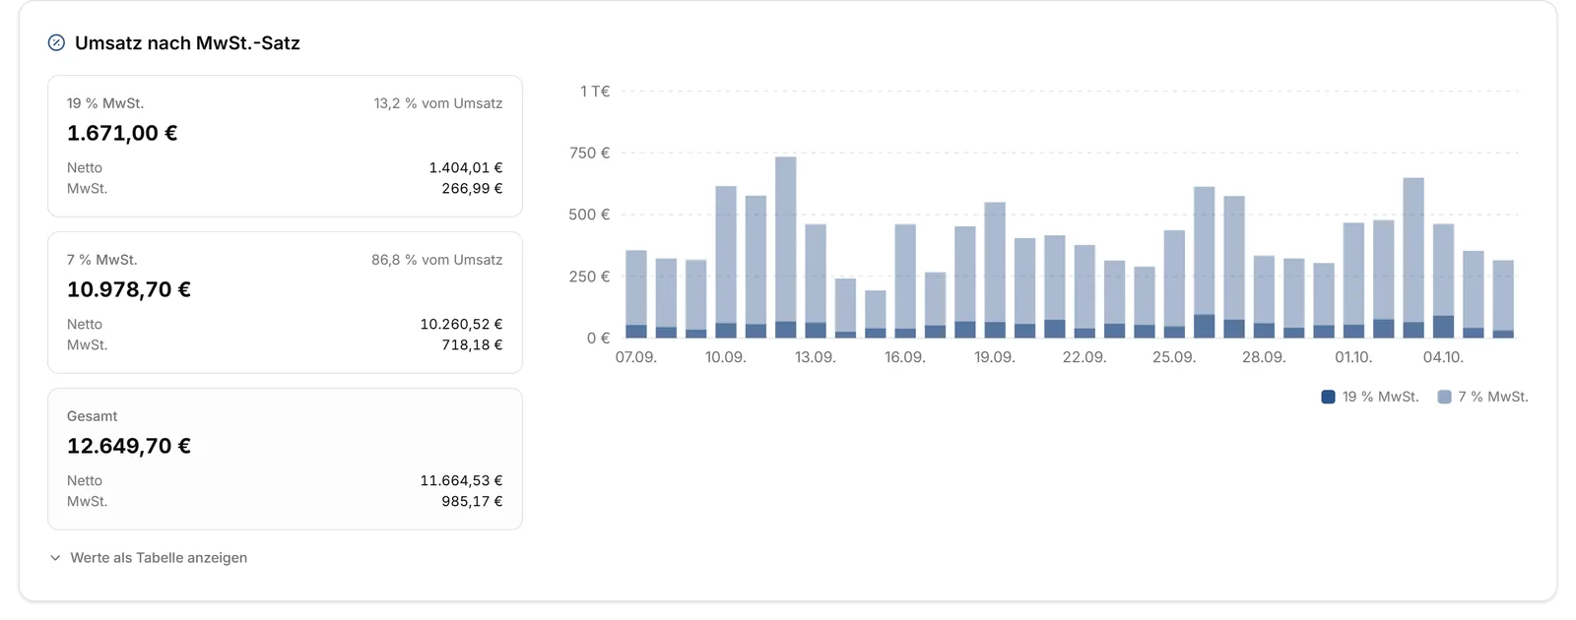Image resolution: width=1576 pixels, height=620 pixels.
Task: Open the Werte als Tabelle anzeigen link
Action: [x=159, y=558]
